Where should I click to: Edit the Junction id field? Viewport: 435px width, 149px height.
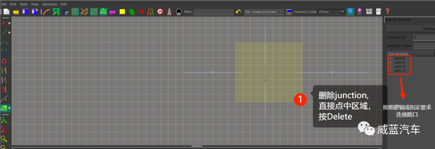tap(424, 37)
